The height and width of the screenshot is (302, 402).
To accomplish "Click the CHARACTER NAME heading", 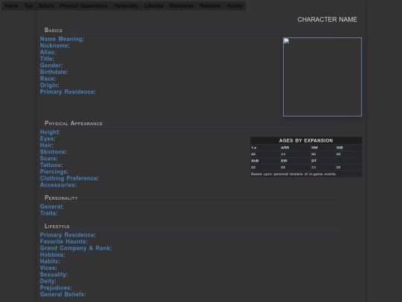I will [327, 19].
